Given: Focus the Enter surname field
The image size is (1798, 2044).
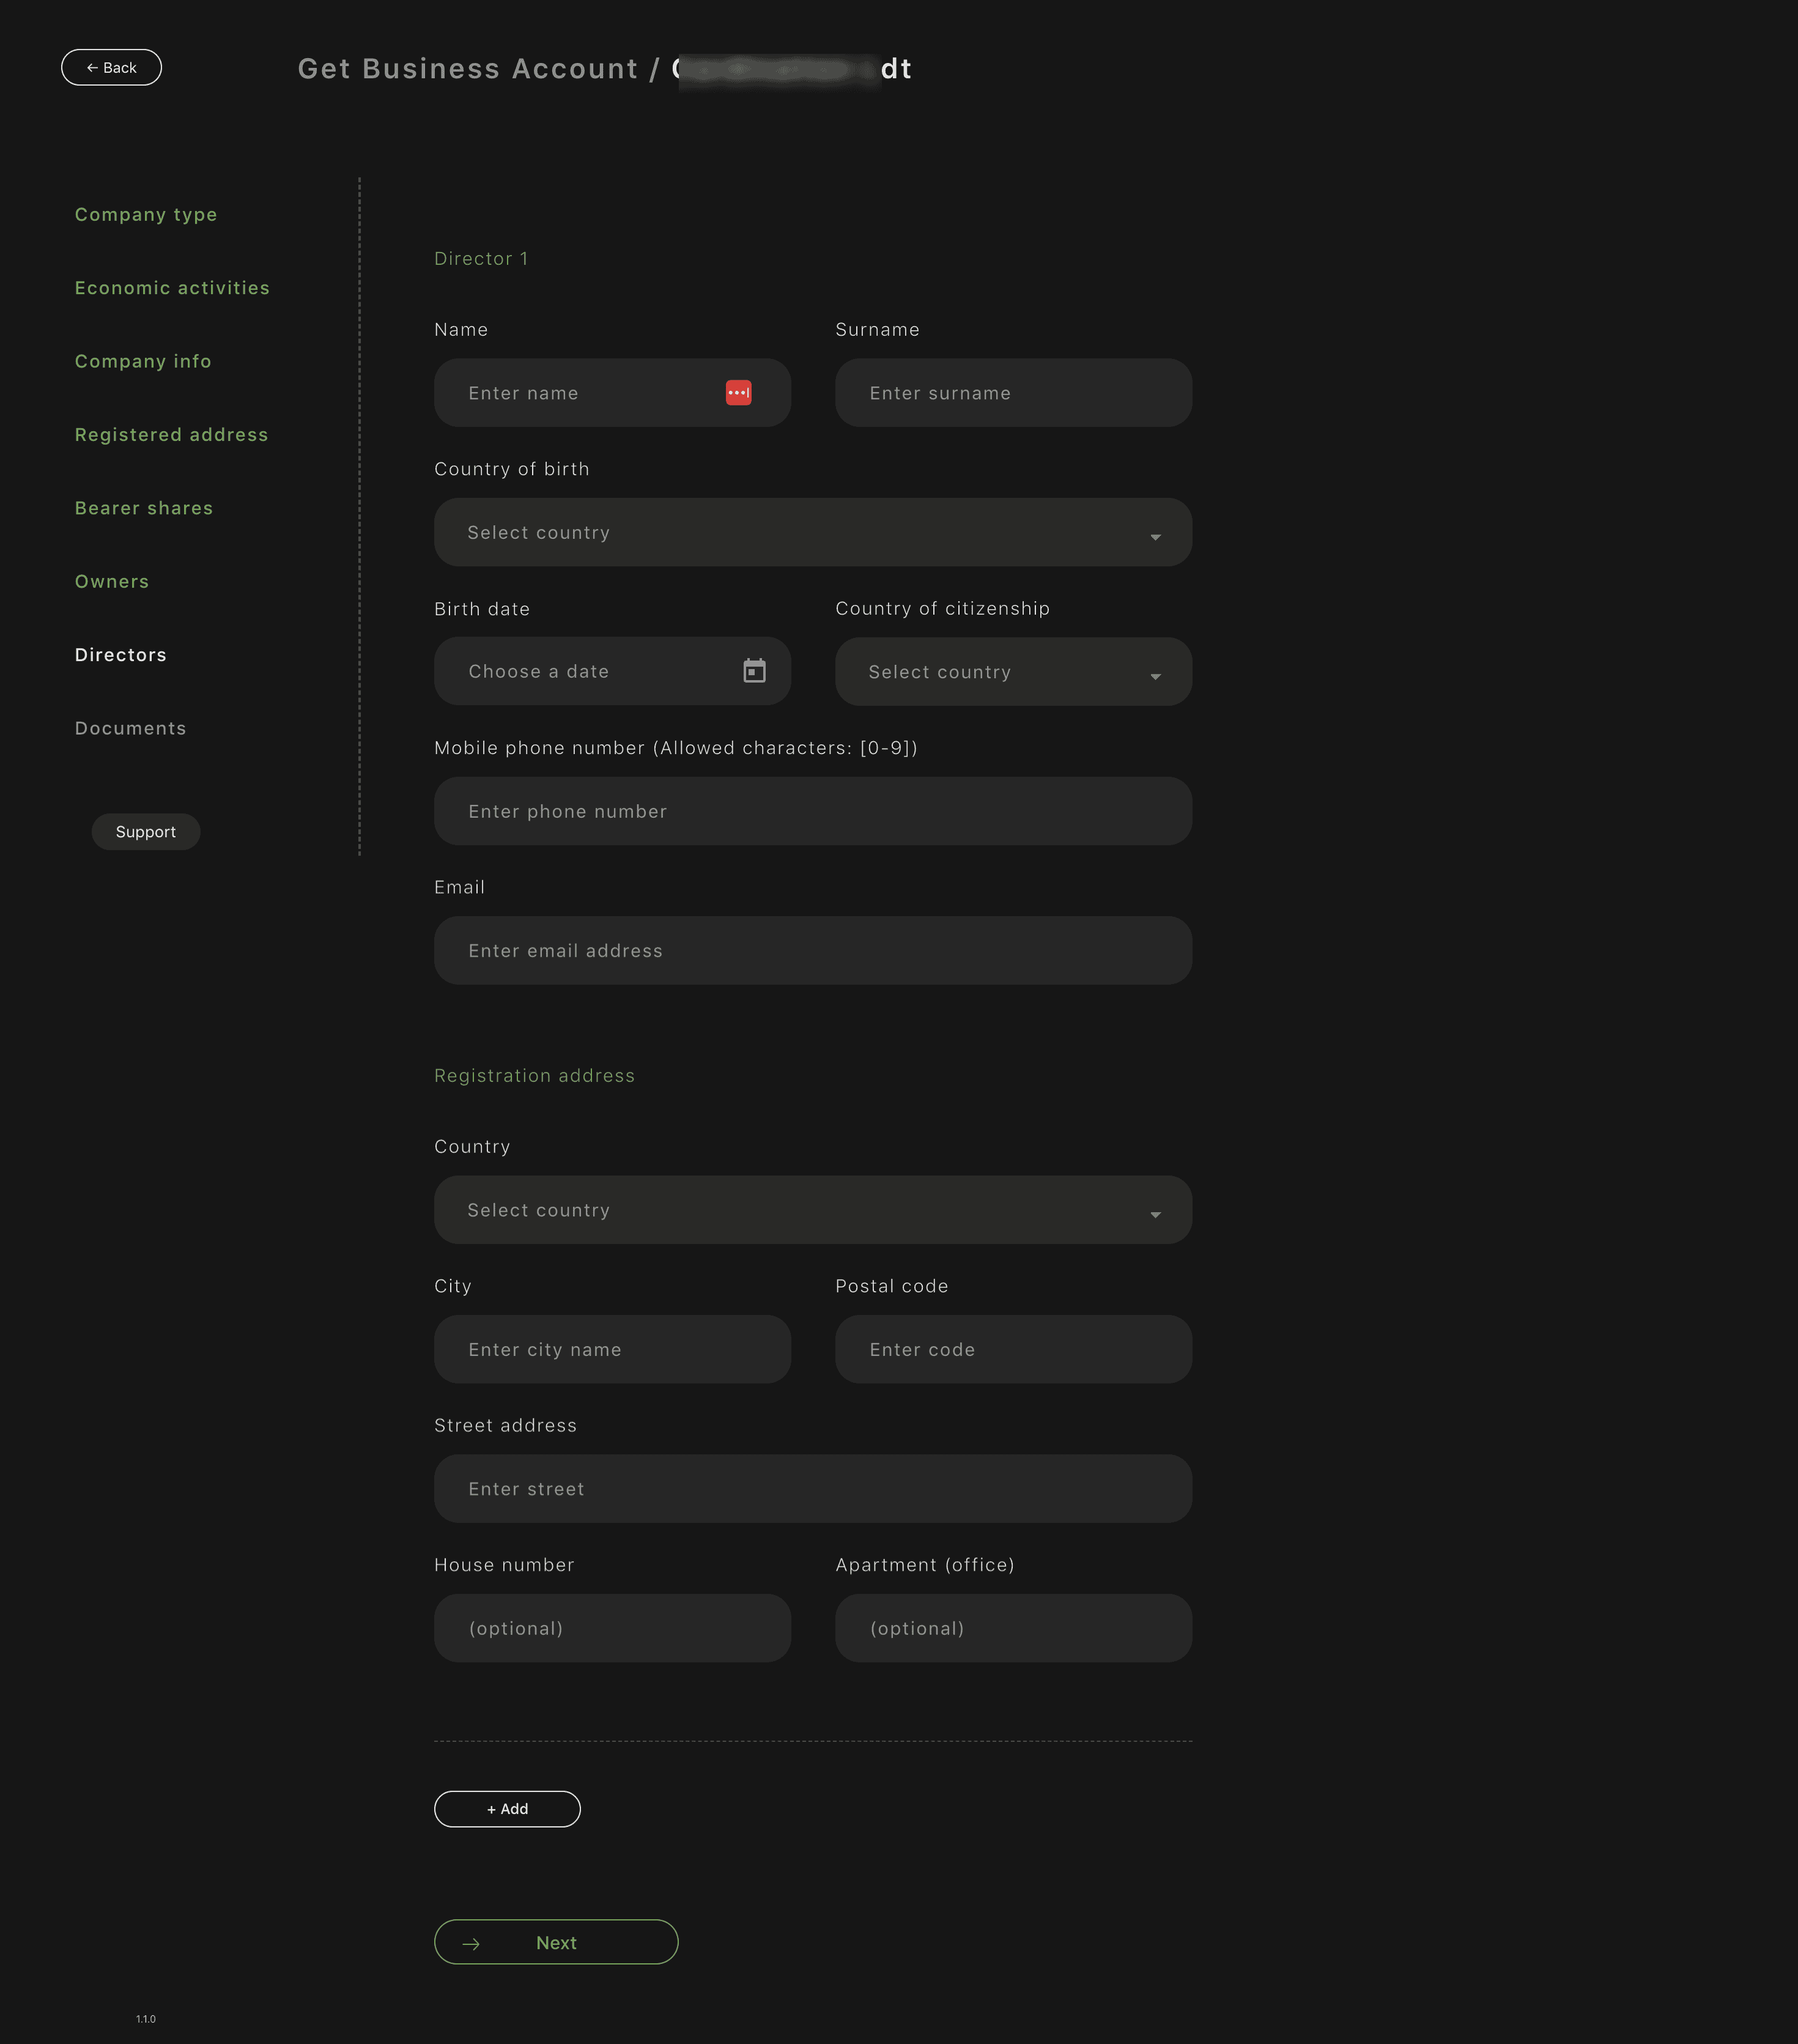Looking at the screenshot, I should click(1012, 393).
